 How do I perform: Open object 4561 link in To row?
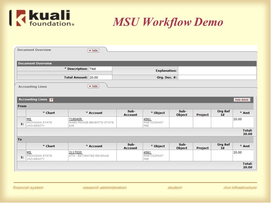147,153
